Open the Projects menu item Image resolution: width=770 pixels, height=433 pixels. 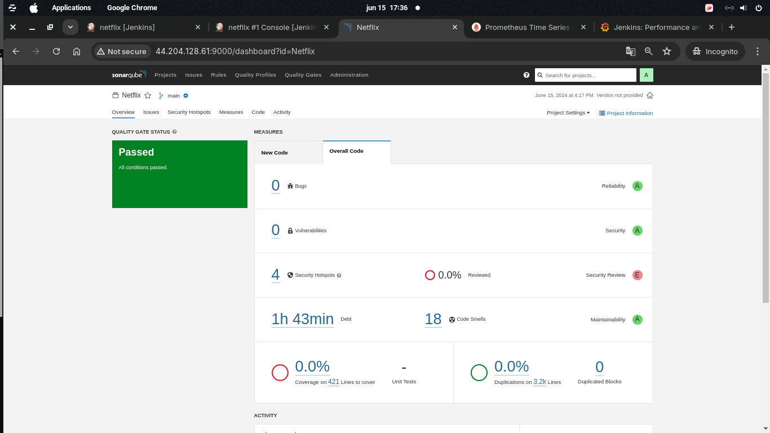[165, 75]
